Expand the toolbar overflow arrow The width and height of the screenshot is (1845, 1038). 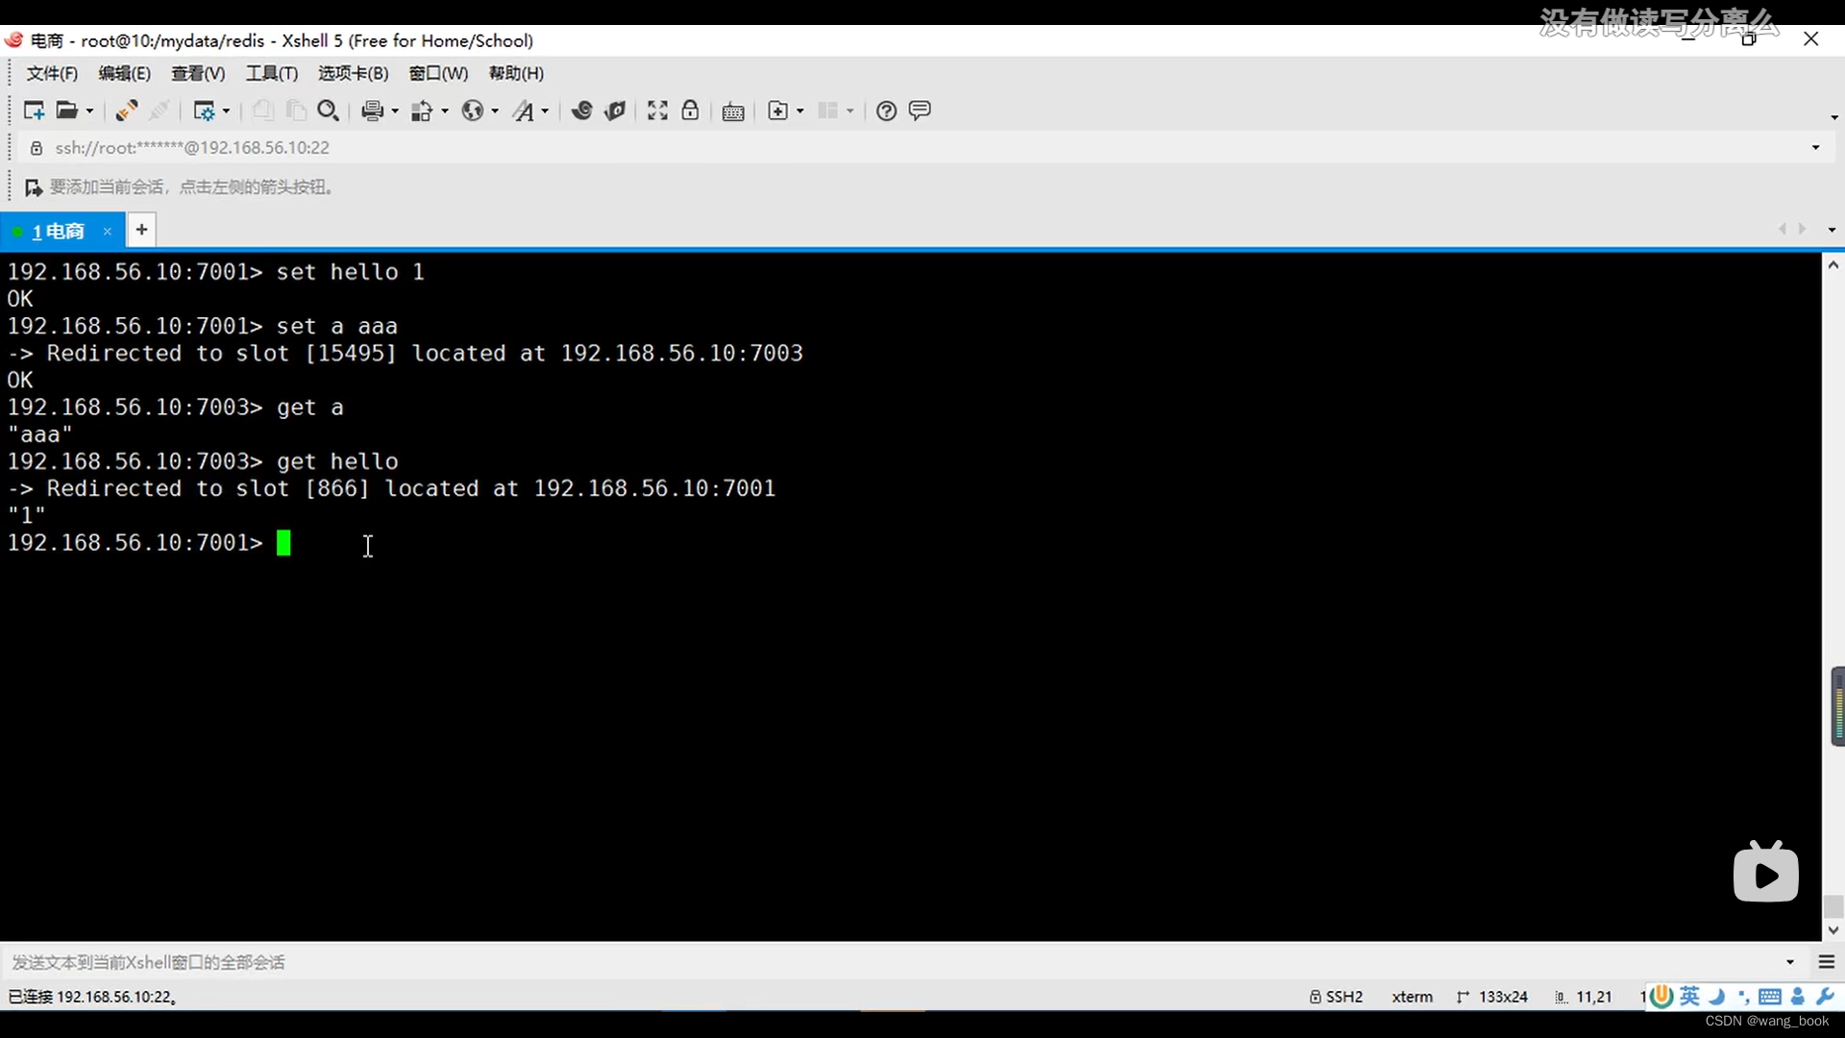pyautogui.click(x=1833, y=117)
